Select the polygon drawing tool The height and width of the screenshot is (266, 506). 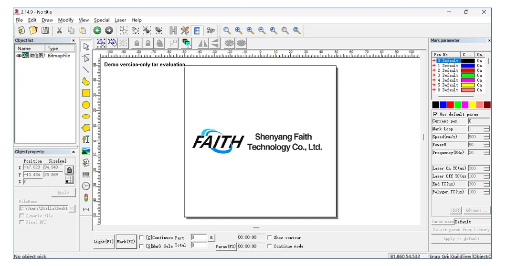tap(86, 128)
